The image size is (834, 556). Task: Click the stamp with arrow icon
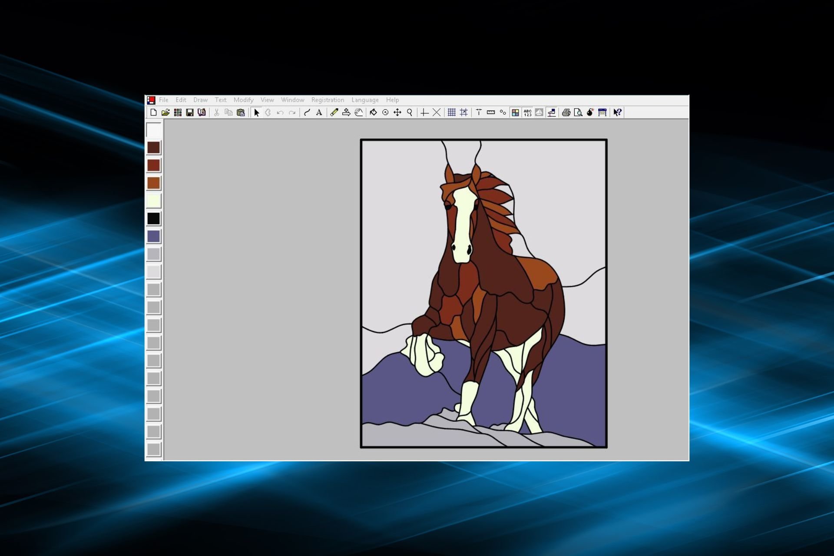click(346, 113)
